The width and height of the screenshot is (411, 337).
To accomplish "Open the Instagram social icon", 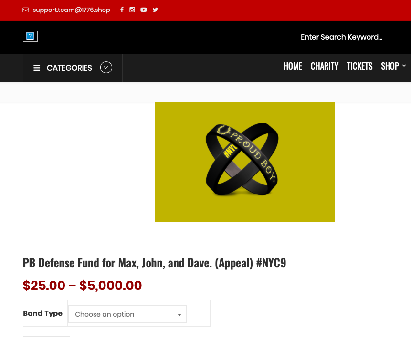I will pyautogui.click(x=132, y=10).
